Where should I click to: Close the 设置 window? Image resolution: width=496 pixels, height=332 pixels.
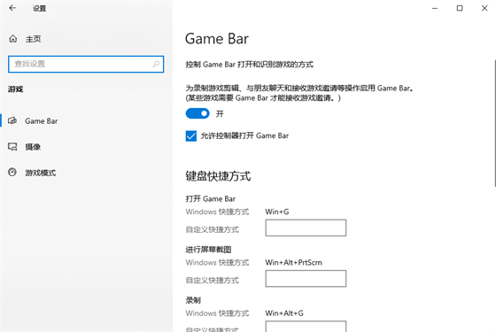tap(484, 8)
